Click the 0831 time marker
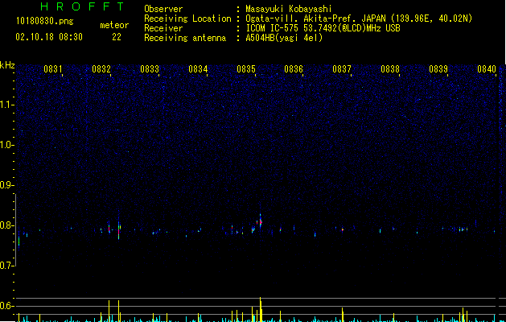This screenshot has height=322, width=506. 52,69
